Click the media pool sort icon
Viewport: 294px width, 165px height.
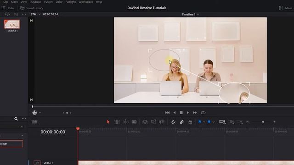[16, 14]
